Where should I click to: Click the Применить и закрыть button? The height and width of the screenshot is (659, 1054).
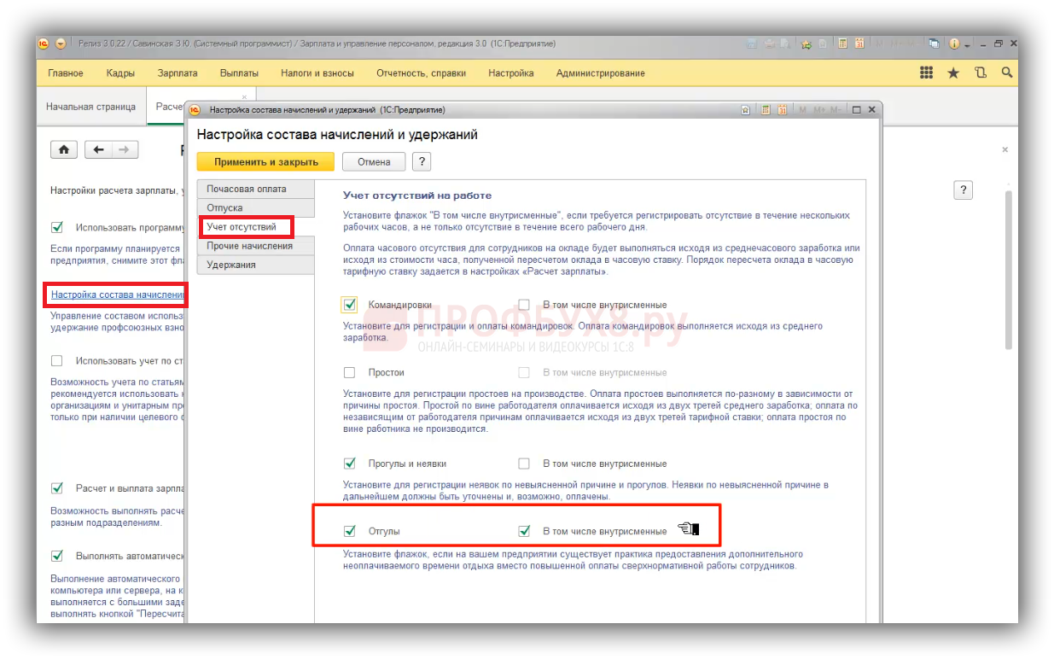[265, 161]
